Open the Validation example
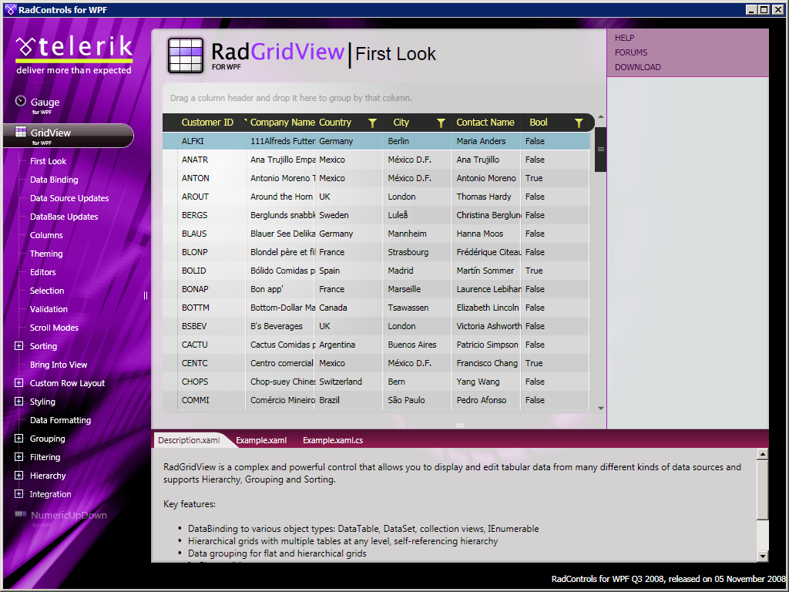Viewport: 789px width, 592px height. coord(49,309)
